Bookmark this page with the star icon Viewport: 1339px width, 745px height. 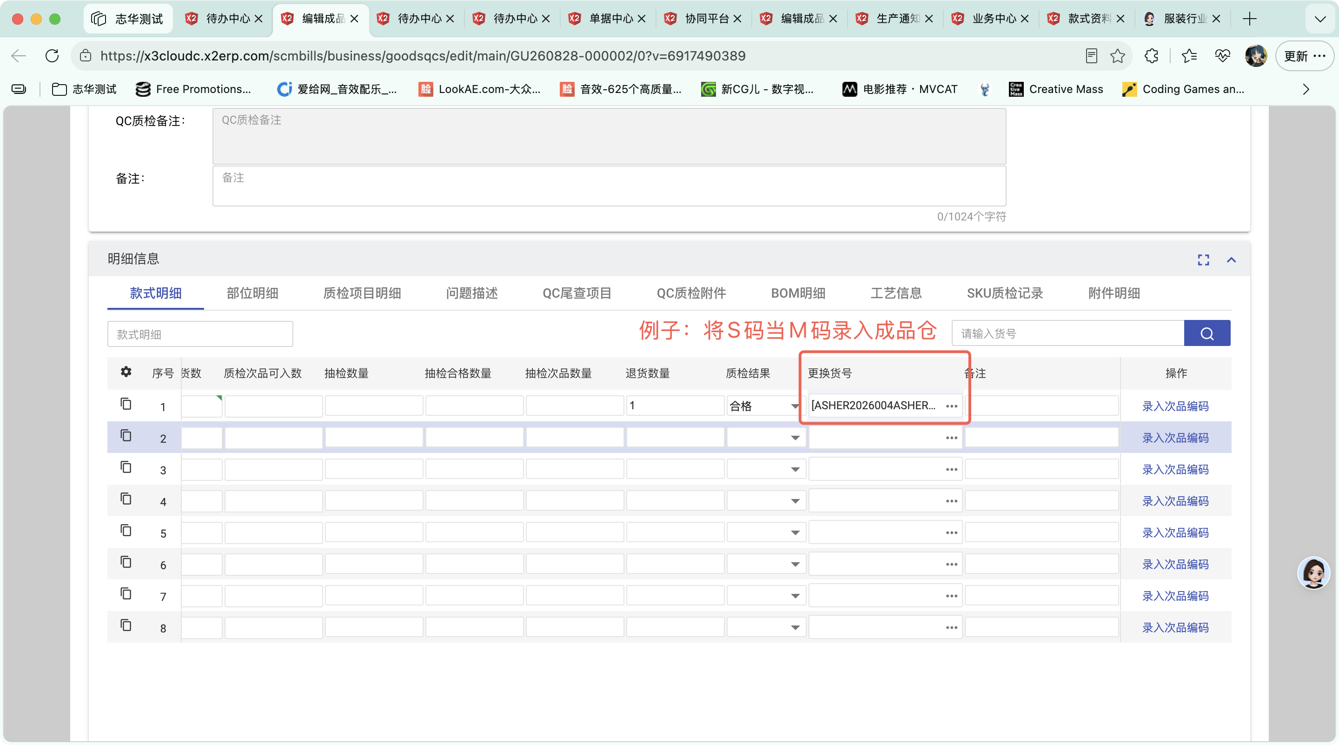click(x=1118, y=56)
